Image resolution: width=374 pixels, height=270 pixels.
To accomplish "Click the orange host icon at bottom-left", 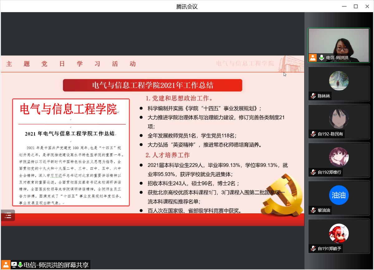I will coord(5,265).
